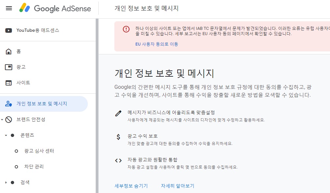Screen dimensions: 330x193
Task: Click the Google AdSense logo
Action: [x=55, y=8]
